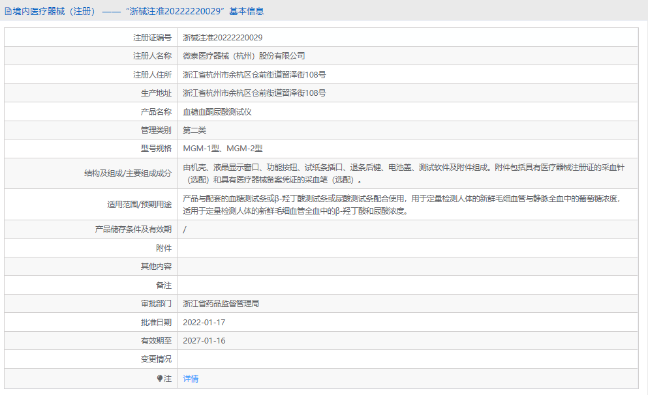This screenshot has height=395, width=648.
Task: Click the document icon before 境内医疗器械 title
Action: click(x=8, y=10)
